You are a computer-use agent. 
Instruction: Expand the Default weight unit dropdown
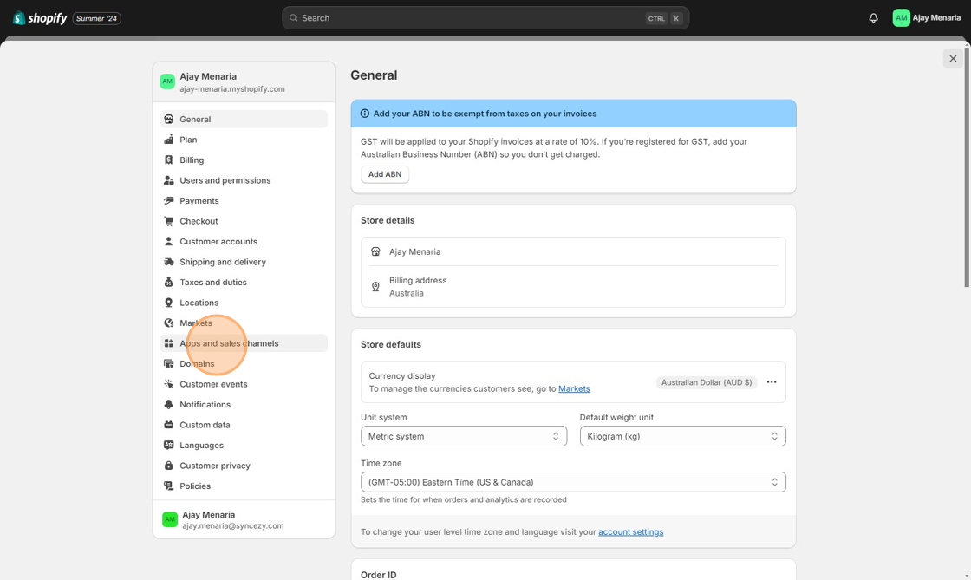tap(682, 436)
